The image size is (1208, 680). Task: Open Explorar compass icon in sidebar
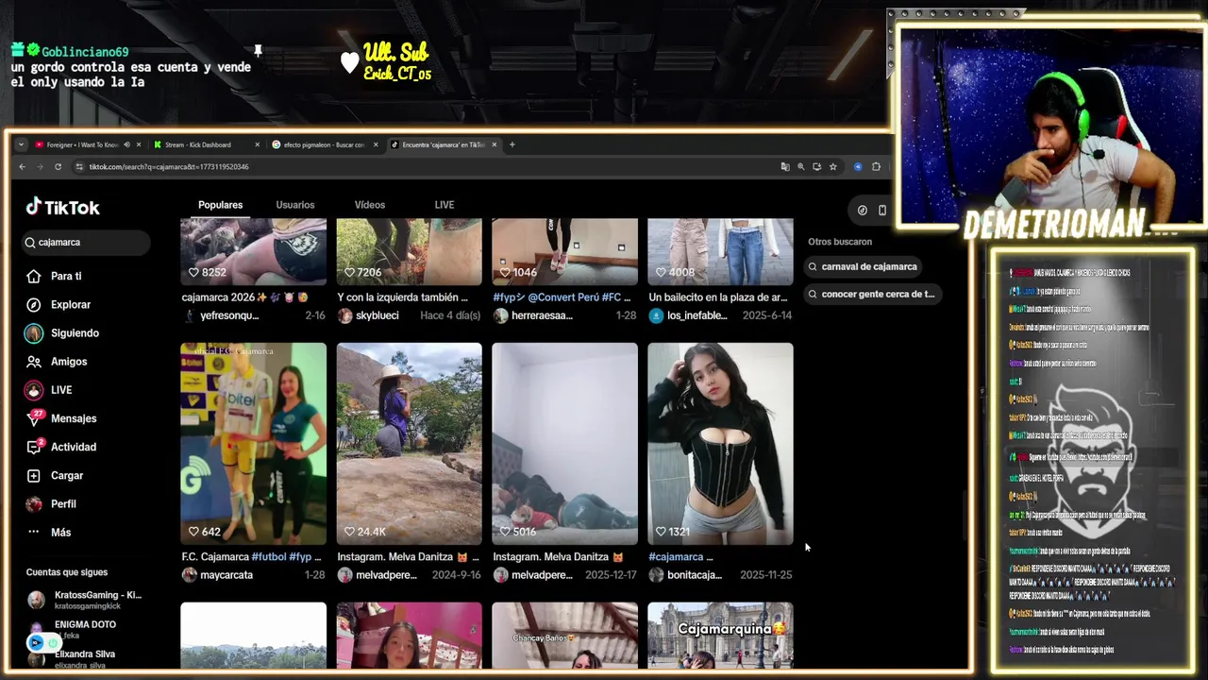pyautogui.click(x=33, y=304)
